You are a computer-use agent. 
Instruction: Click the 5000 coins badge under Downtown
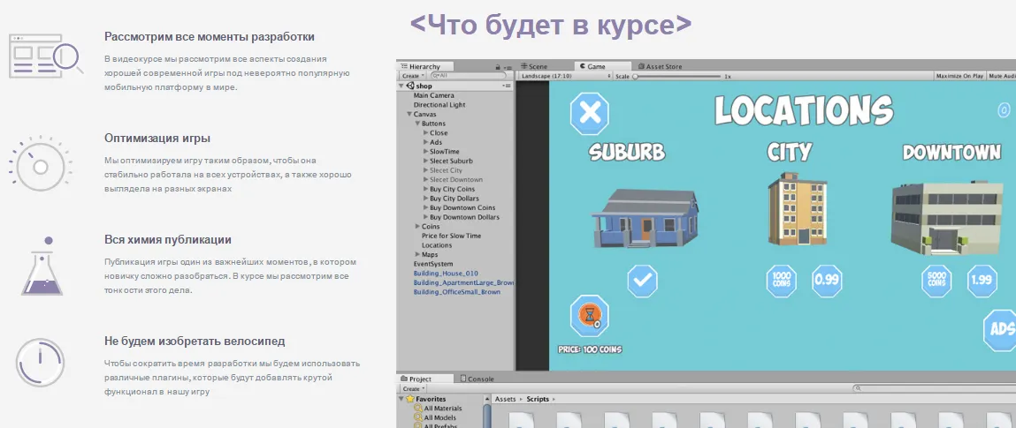pyautogui.click(x=939, y=281)
